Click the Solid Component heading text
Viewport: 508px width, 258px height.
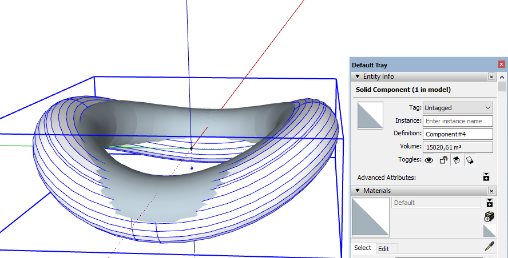click(403, 90)
